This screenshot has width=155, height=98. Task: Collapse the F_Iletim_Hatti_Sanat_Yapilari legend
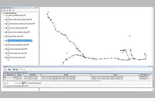click(4, 20)
